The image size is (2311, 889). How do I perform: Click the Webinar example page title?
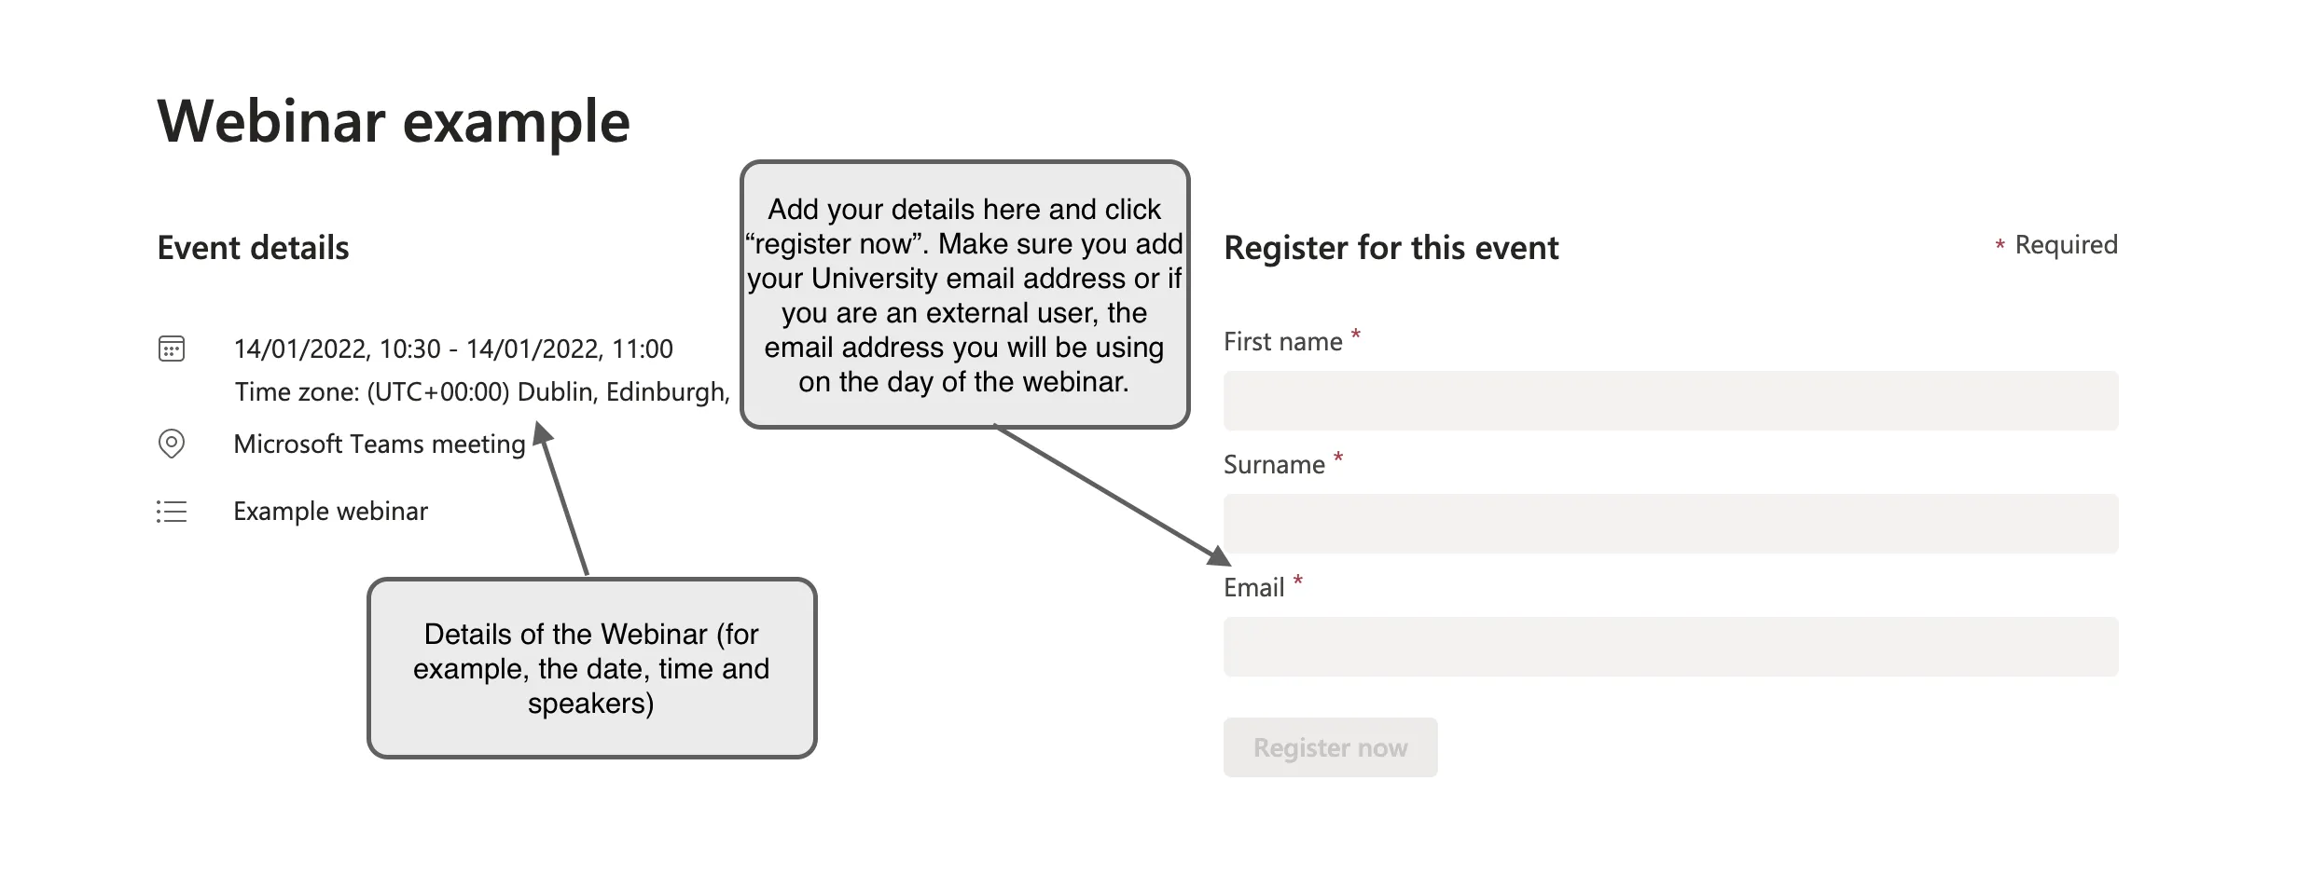click(393, 119)
